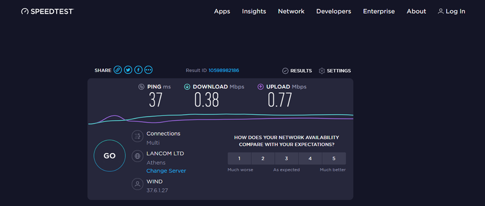Screen dimensions: 485x206
Task: Open Result ID 10598982186 link
Action: coord(224,71)
